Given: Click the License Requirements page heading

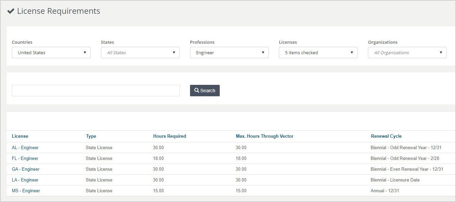Looking at the screenshot, I should tap(58, 11).
